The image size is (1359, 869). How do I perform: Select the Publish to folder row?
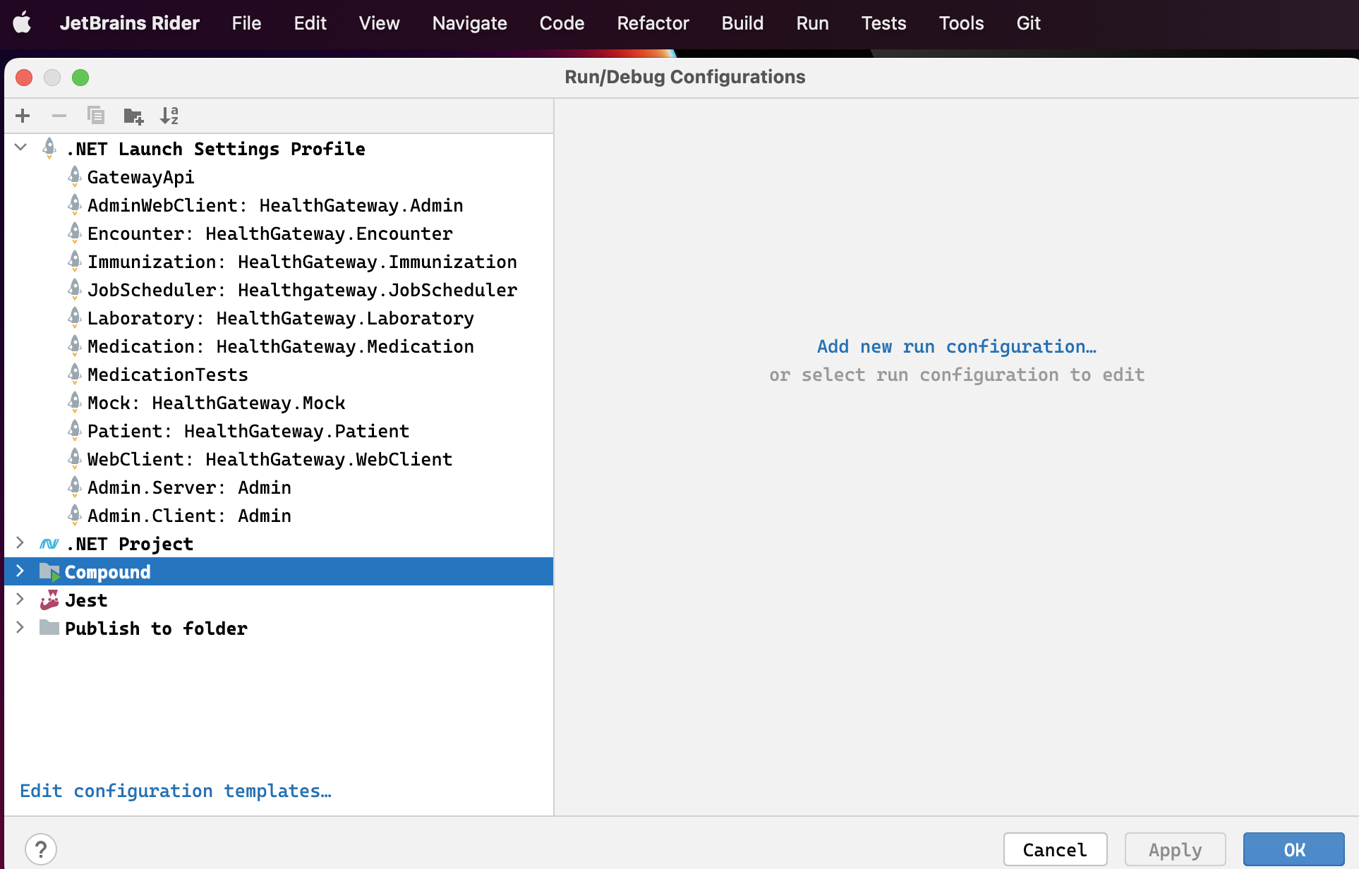[279, 628]
